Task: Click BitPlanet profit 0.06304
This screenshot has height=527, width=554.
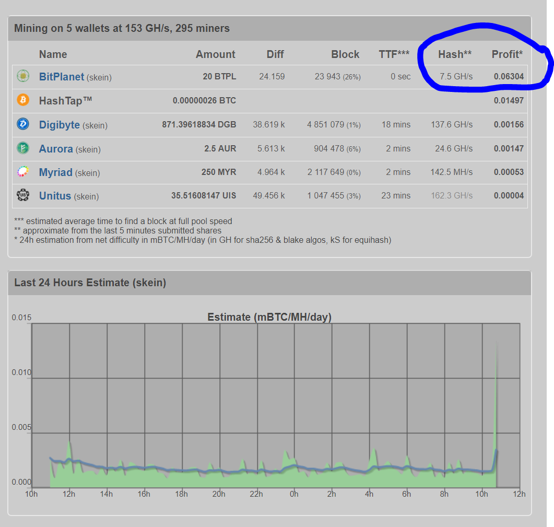Action: 509,77
